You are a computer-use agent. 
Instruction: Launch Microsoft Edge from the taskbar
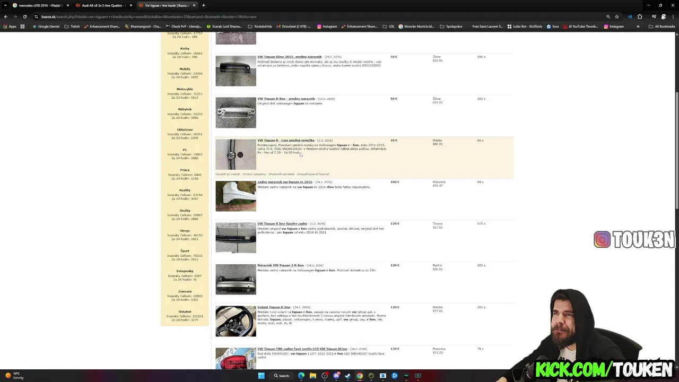tap(301, 376)
